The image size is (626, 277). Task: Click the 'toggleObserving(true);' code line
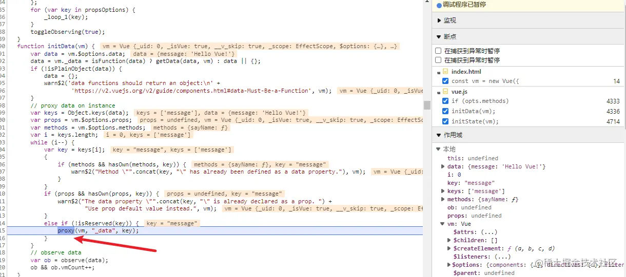(x=68, y=31)
